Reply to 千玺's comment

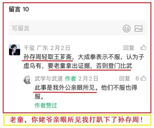[x=129, y=48]
